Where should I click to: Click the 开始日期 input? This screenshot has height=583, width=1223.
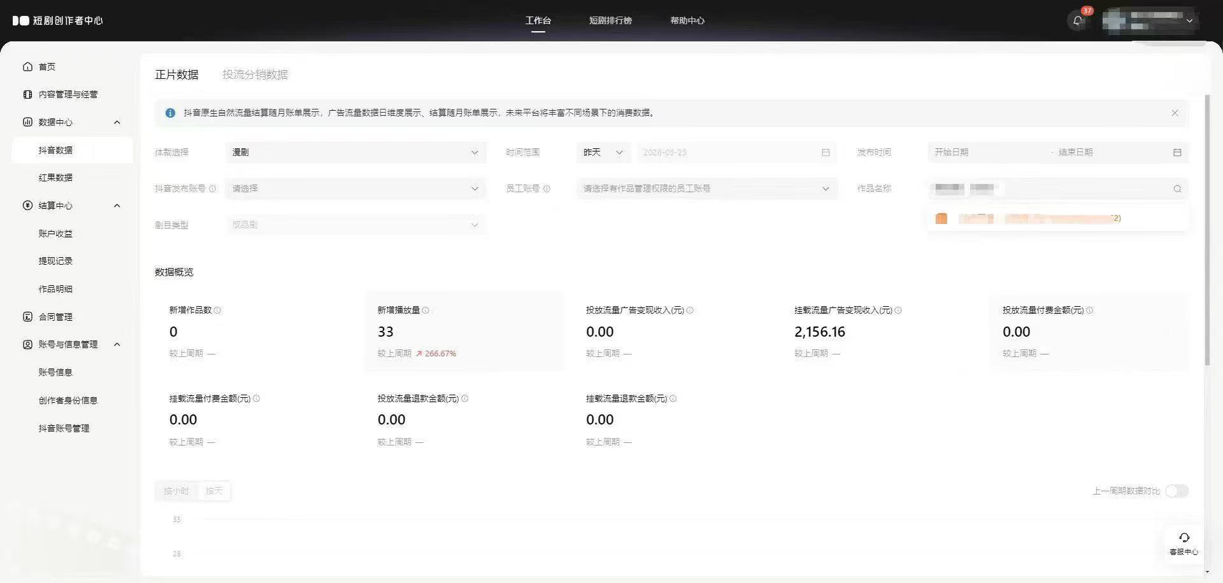click(987, 152)
